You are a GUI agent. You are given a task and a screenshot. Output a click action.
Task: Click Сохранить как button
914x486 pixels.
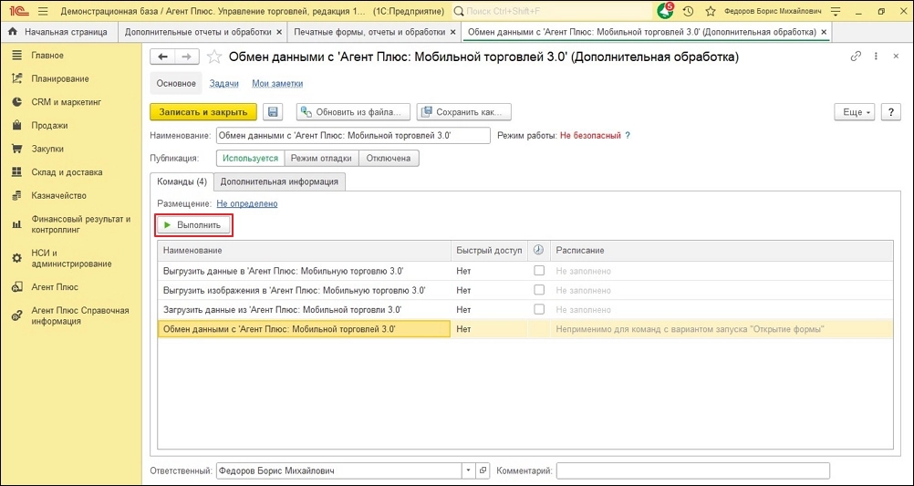coord(463,112)
